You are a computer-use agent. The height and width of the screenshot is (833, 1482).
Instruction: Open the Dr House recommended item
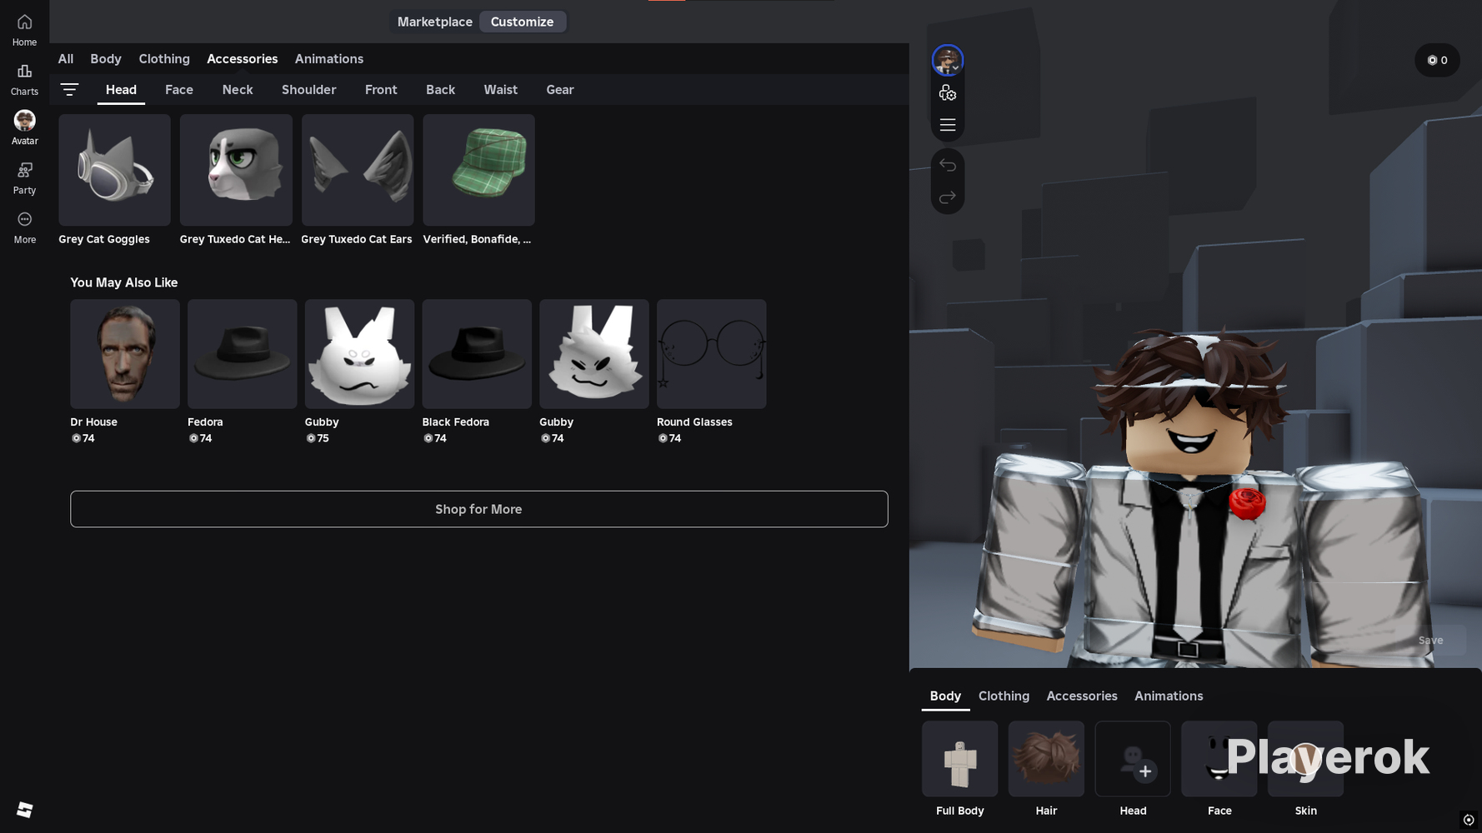[x=125, y=354]
